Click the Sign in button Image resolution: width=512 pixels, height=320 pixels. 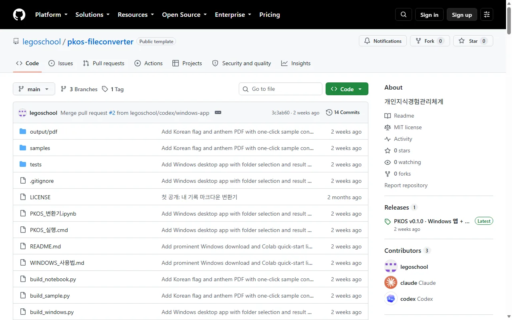[x=429, y=15]
